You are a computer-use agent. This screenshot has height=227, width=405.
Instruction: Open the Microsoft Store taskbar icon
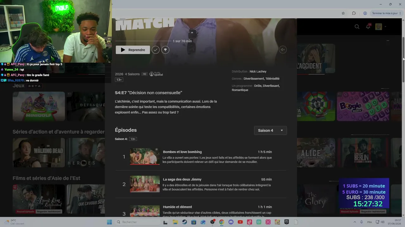point(194,222)
